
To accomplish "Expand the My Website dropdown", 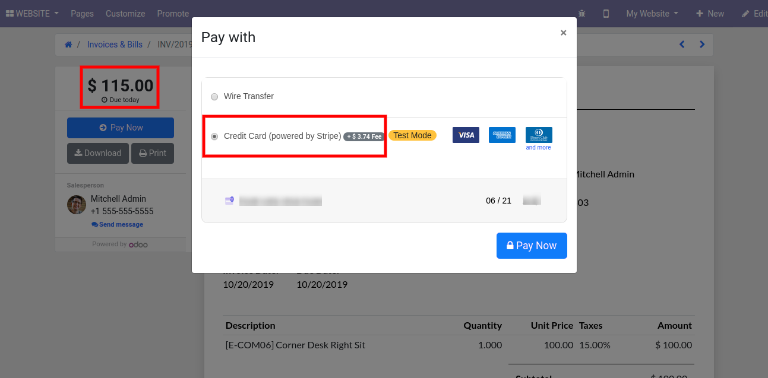I will pyautogui.click(x=652, y=14).
